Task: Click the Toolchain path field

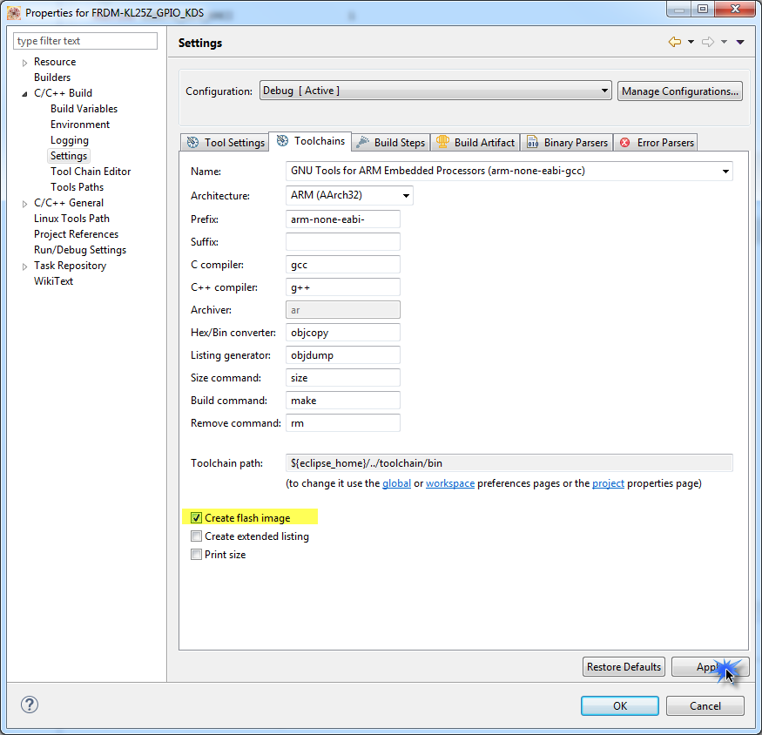Action: 509,462
